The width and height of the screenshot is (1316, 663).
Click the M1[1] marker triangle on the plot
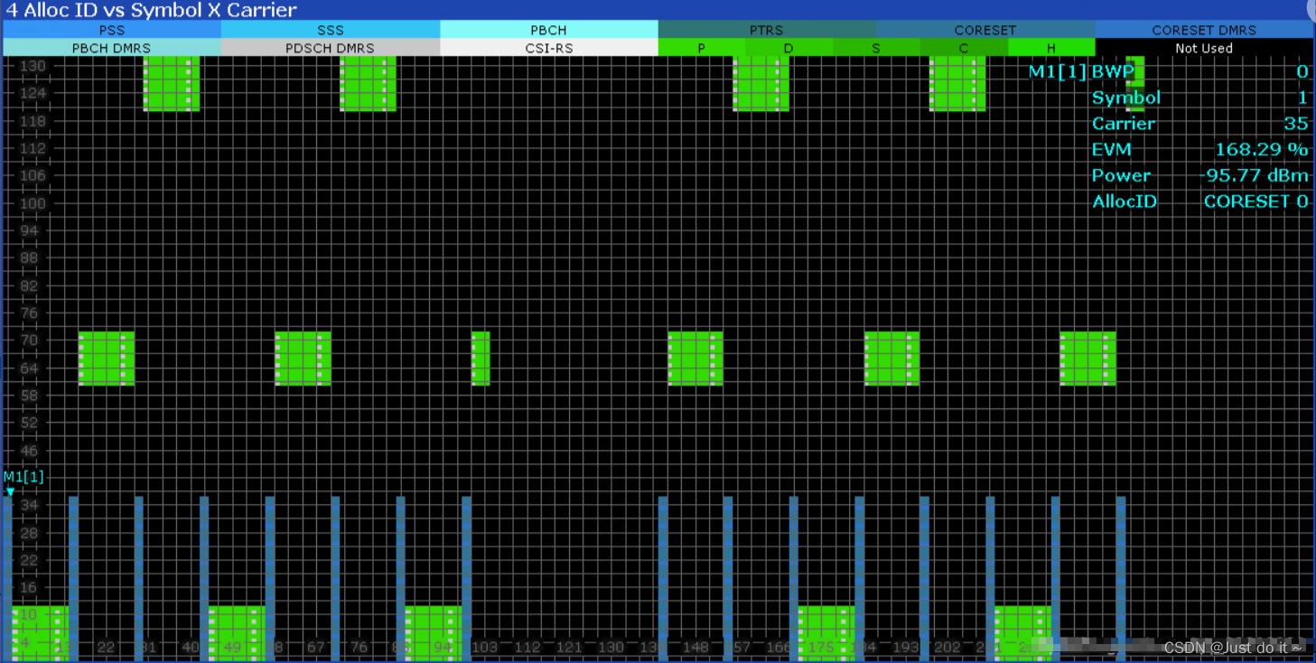tap(10, 492)
